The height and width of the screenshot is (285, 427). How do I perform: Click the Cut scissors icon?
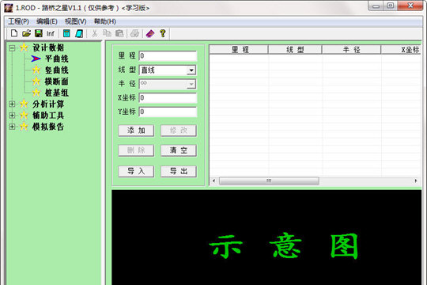pos(95,33)
